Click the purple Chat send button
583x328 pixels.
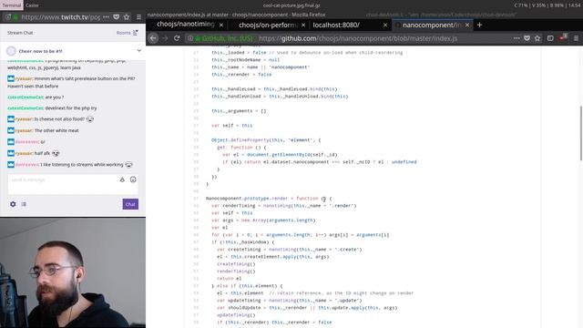point(130,204)
